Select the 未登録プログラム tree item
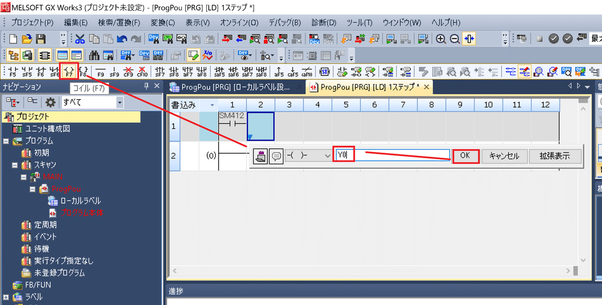 tap(59, 273)
